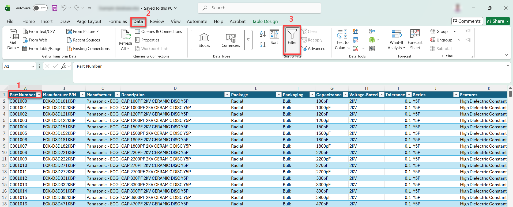Toggle AutoSave switch
This screenshot has width=513, height=207.
coord(40,8)
